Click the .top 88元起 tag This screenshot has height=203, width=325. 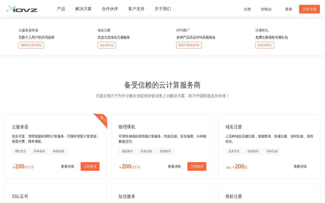point(107,45)
